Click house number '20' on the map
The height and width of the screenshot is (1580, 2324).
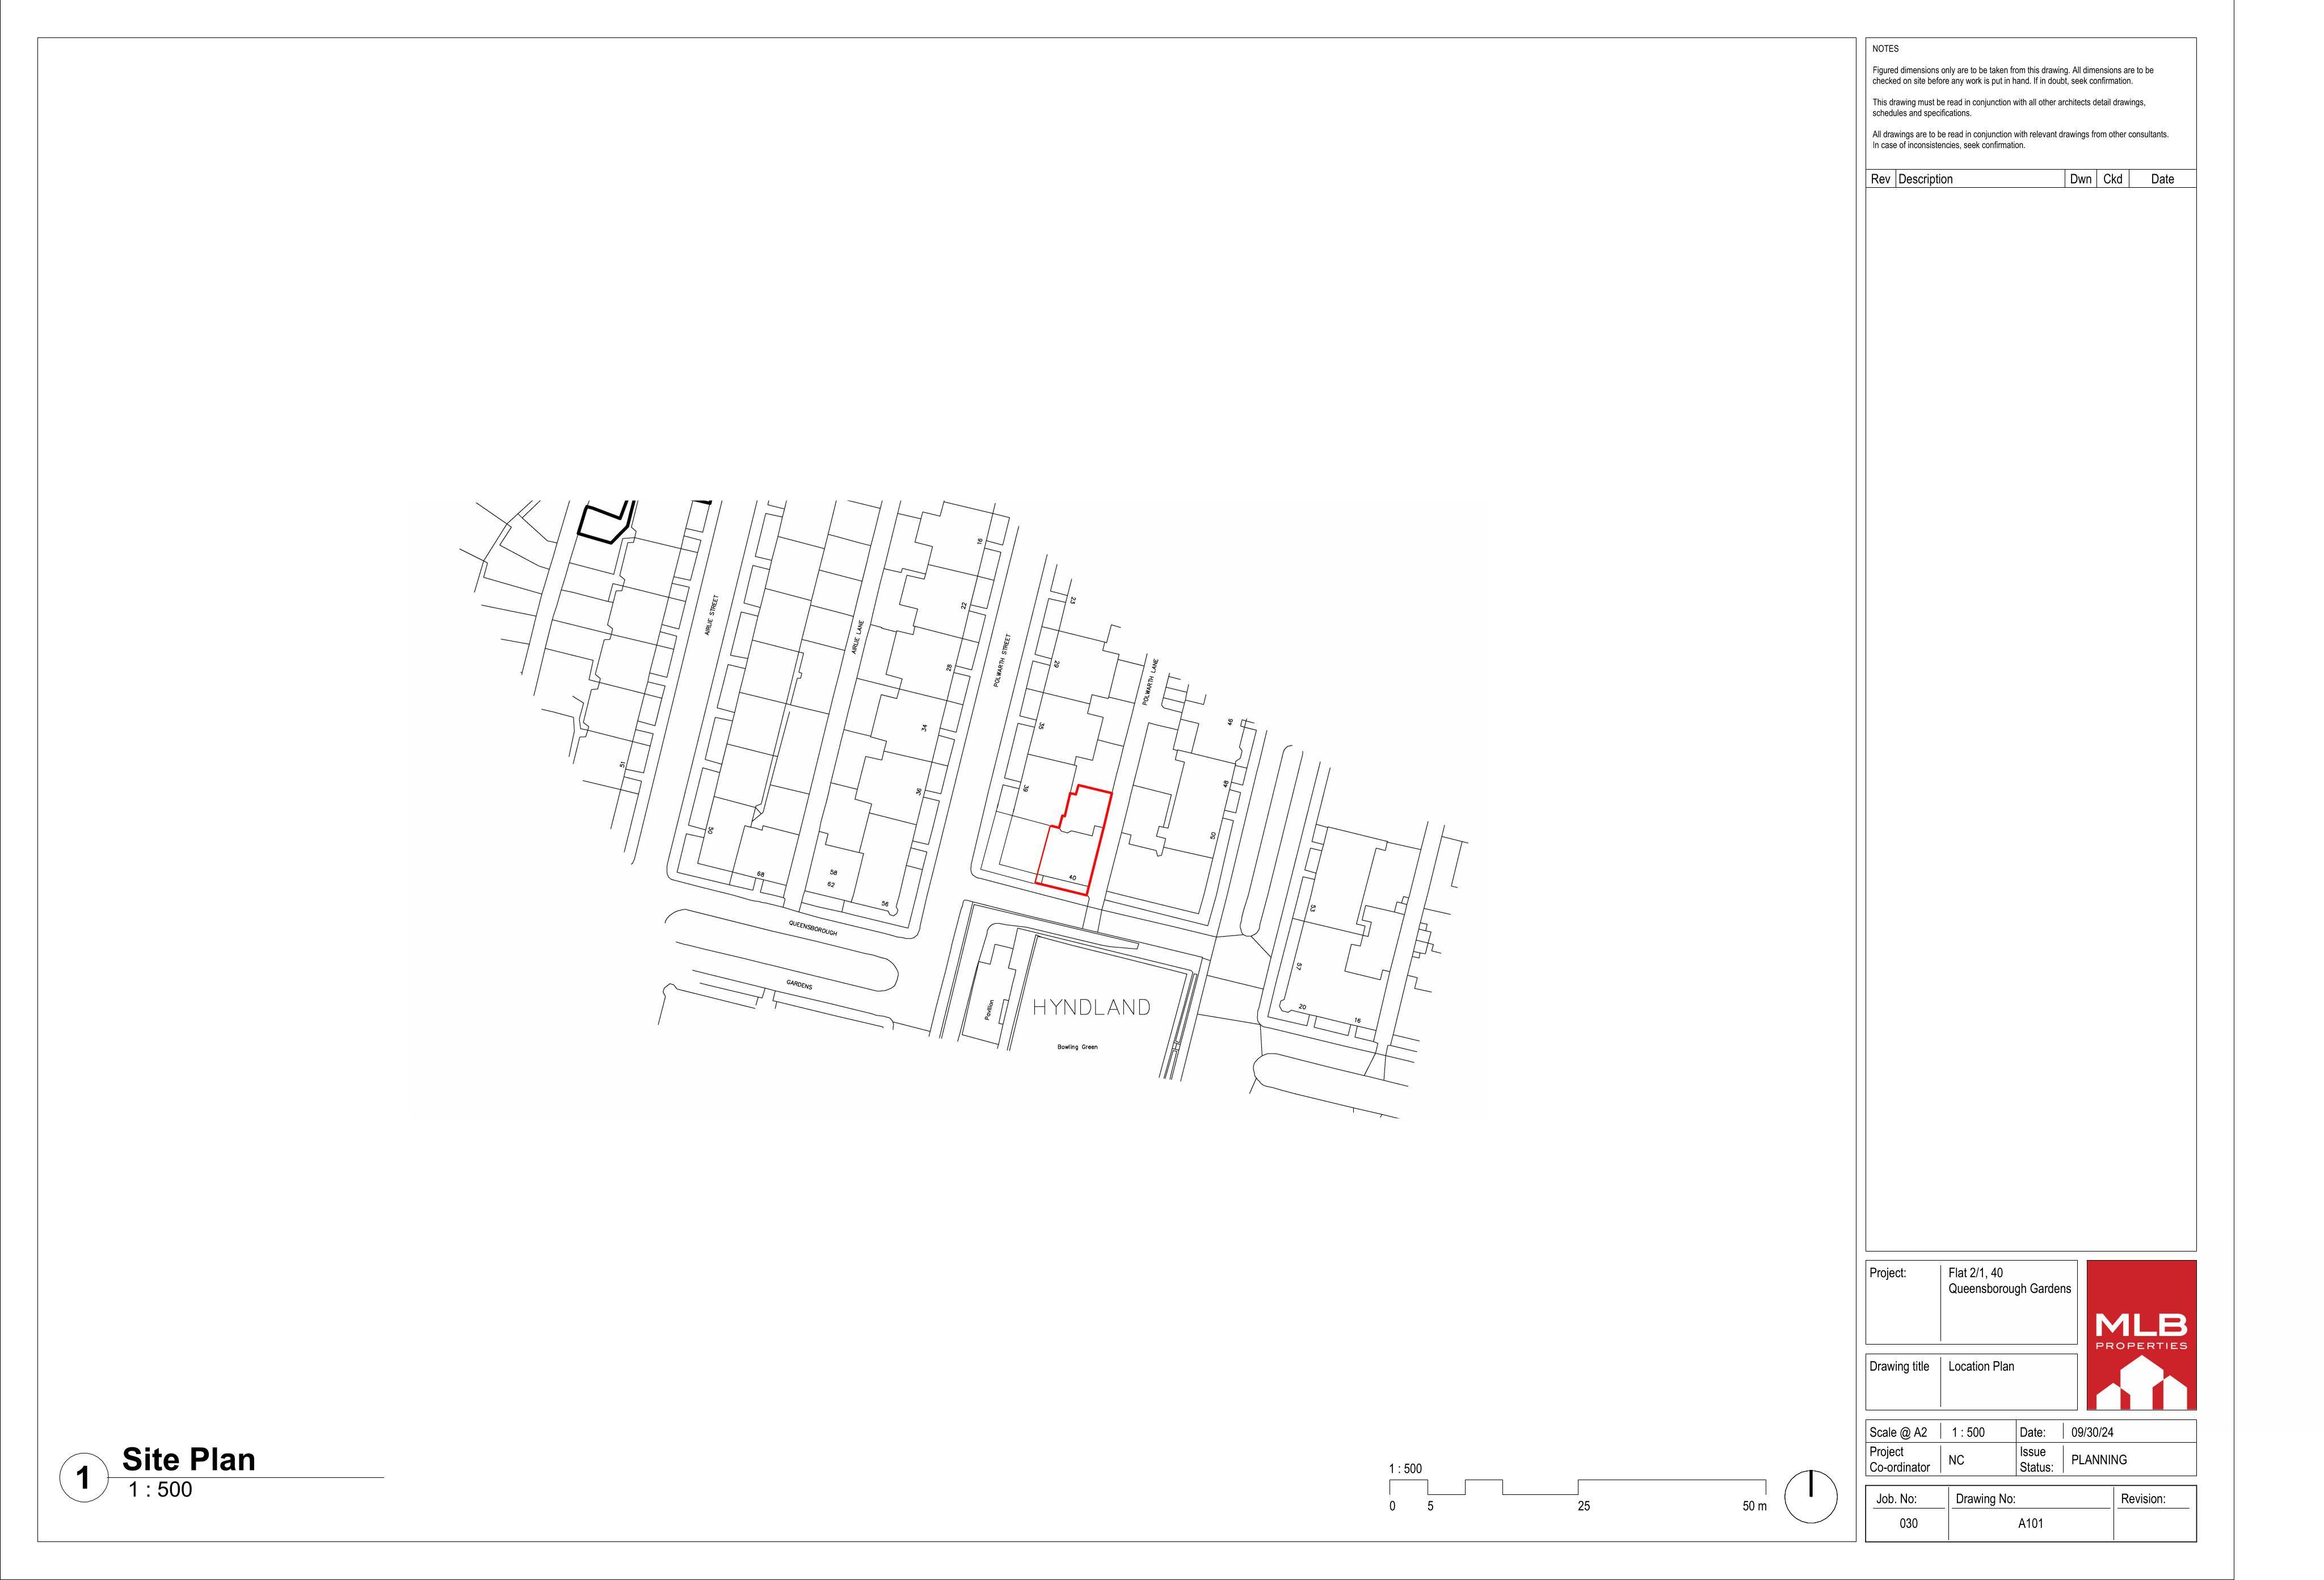coord(1302,1007)
